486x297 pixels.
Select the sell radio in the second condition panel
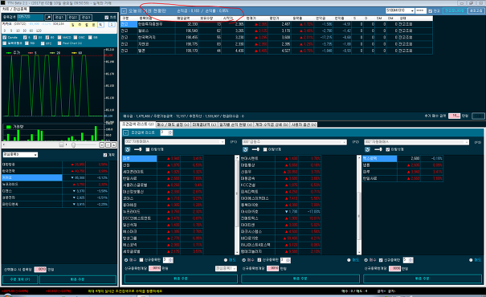point(349,260)
